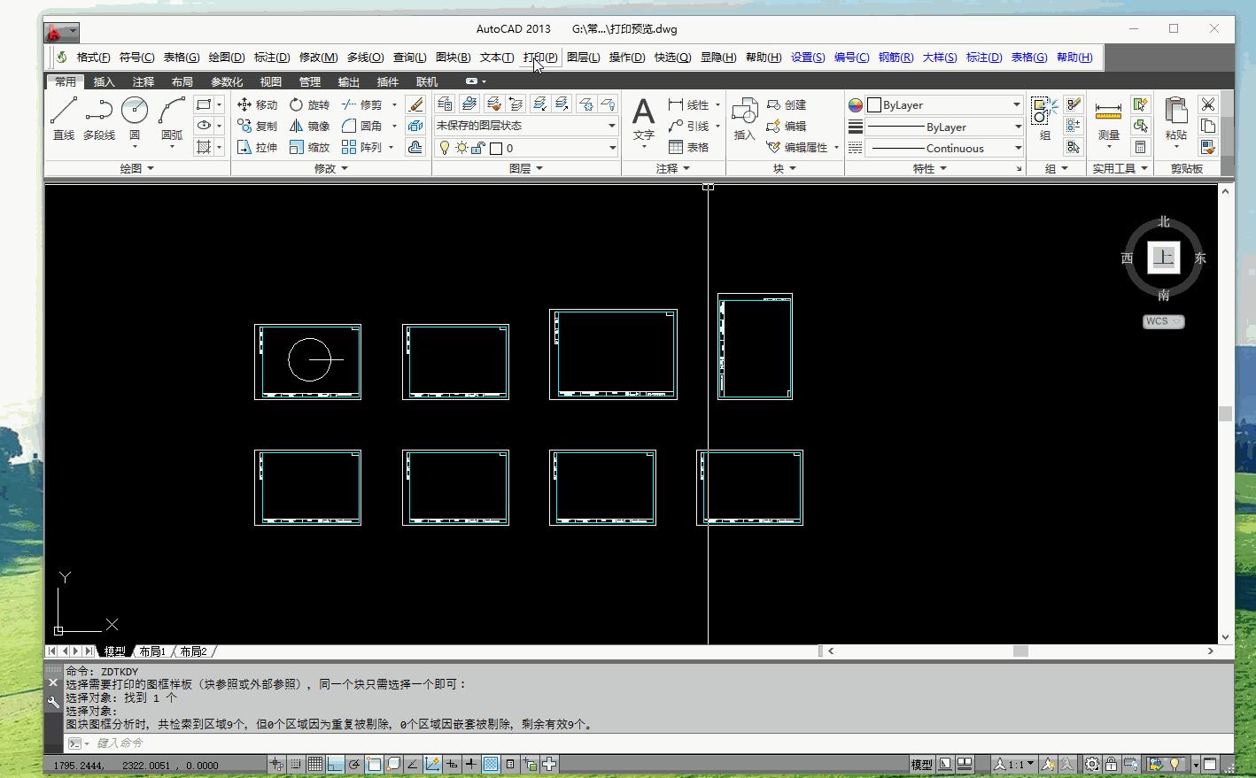
Task: Open the quick calculator icon
Action: pyautogui.click(x=1141, y=147)
